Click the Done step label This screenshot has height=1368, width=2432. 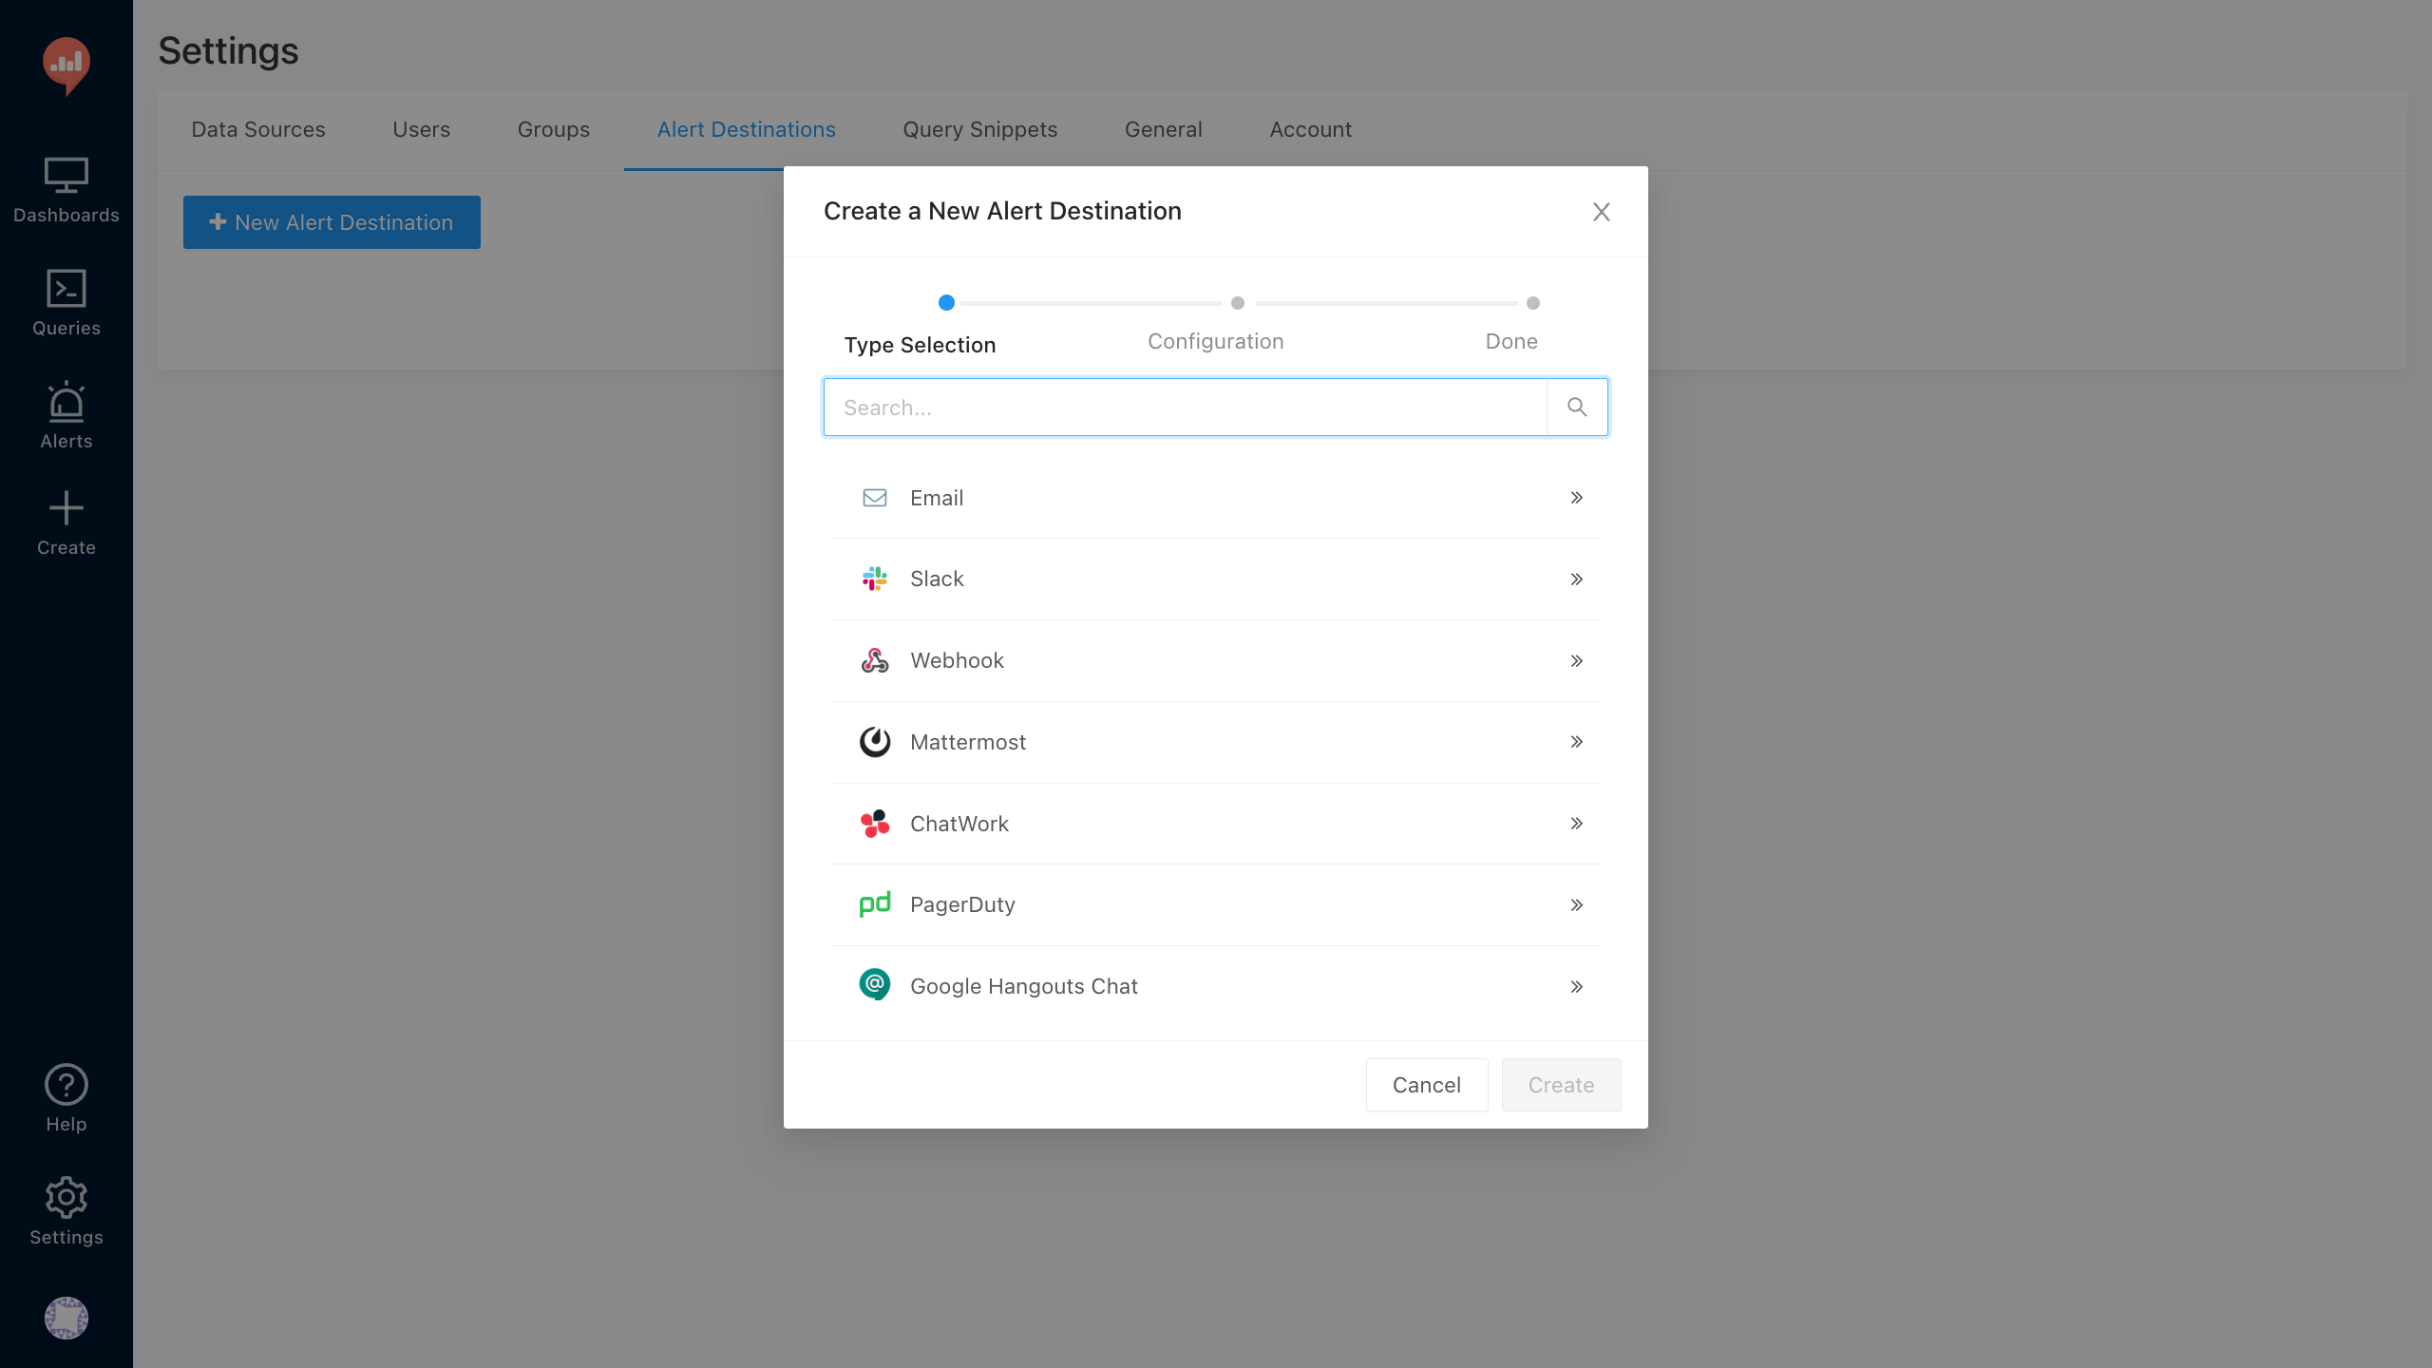(1510, 341)
